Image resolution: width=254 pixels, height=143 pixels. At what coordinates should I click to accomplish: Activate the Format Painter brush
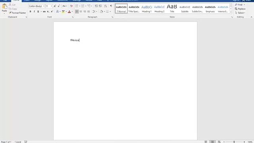(10, 13)
